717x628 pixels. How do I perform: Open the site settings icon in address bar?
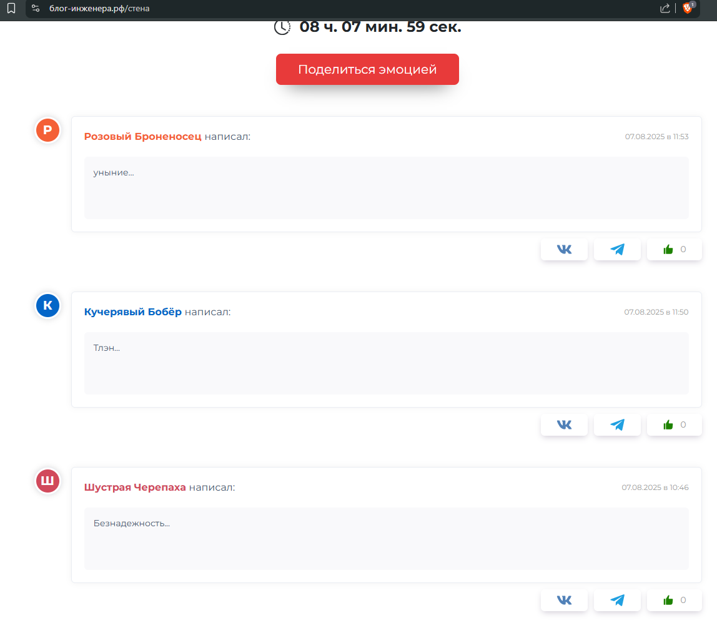point(36,8)
